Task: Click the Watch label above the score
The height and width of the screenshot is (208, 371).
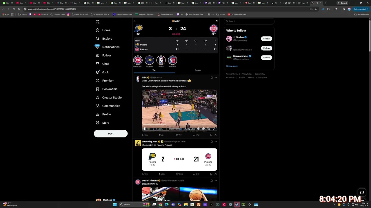Action: tap(176, 21)
